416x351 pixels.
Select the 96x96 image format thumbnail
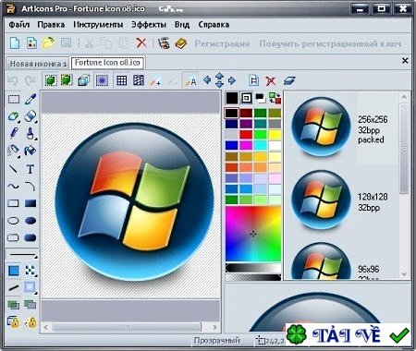(321, 261)
